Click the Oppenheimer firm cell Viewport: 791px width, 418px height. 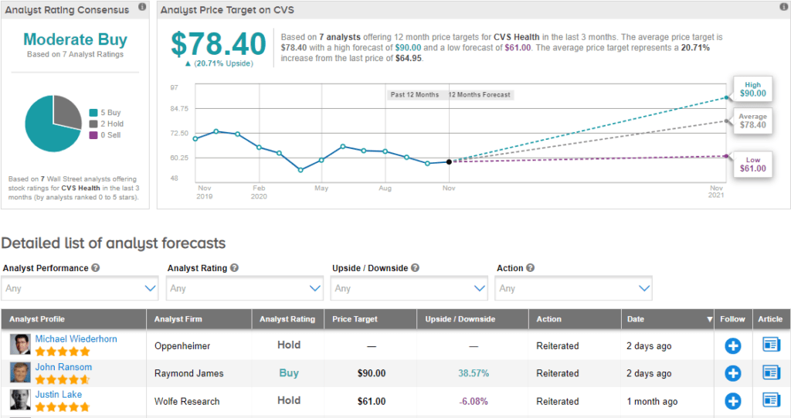pos(182,346)
